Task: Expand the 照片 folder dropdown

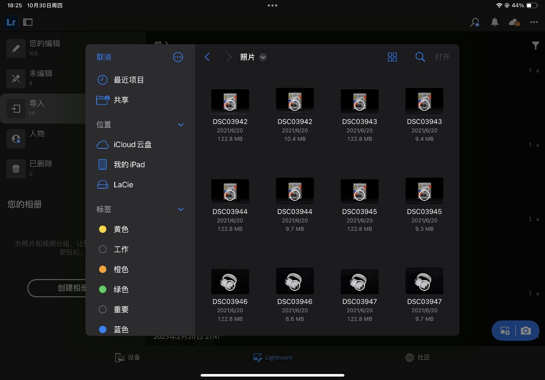Action: [x=263, y=57]
